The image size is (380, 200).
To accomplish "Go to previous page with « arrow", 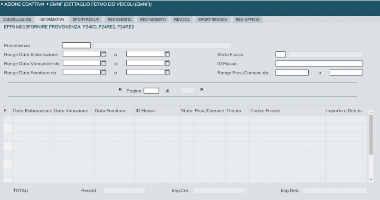I will [x=120, y=90].
